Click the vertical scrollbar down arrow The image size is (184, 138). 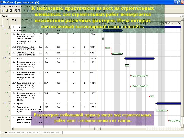point(182,126)
